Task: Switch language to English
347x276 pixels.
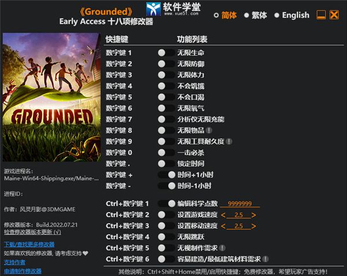Action: pos(291,15)
